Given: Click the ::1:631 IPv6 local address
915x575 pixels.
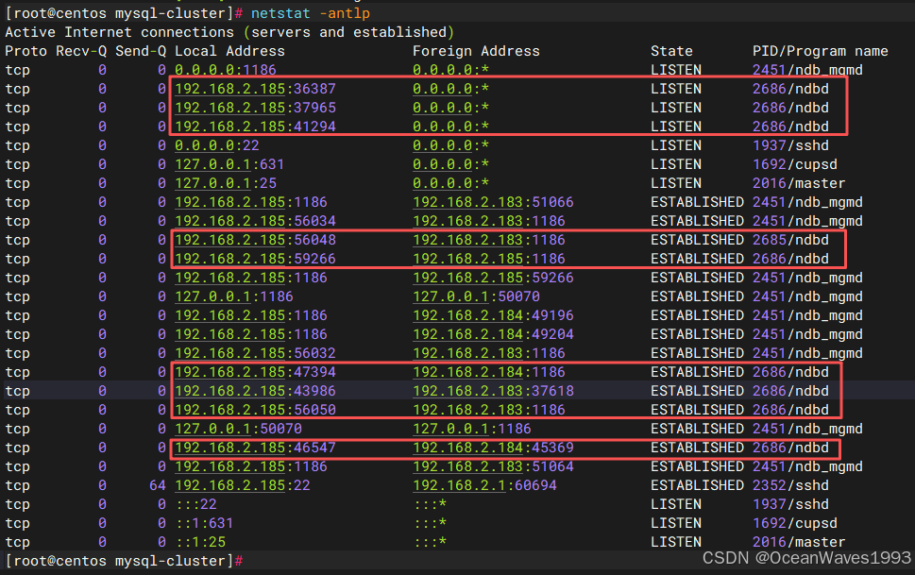Looking at the screenshot, I should pyautogui.click(x=204, y=523).
